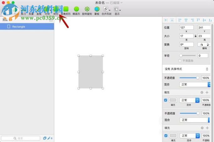Select the rounded rectangle (圆角矩形) tool
The height and width of the screenshot is (142, 214).
click(x=66, y=11)
